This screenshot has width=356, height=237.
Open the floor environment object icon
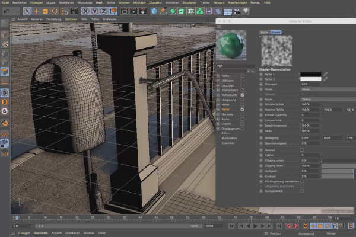pos(227,11)
